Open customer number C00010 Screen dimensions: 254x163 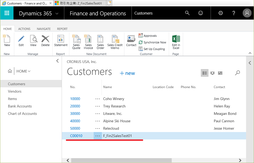pyautogui.click(x=76, y=136)
